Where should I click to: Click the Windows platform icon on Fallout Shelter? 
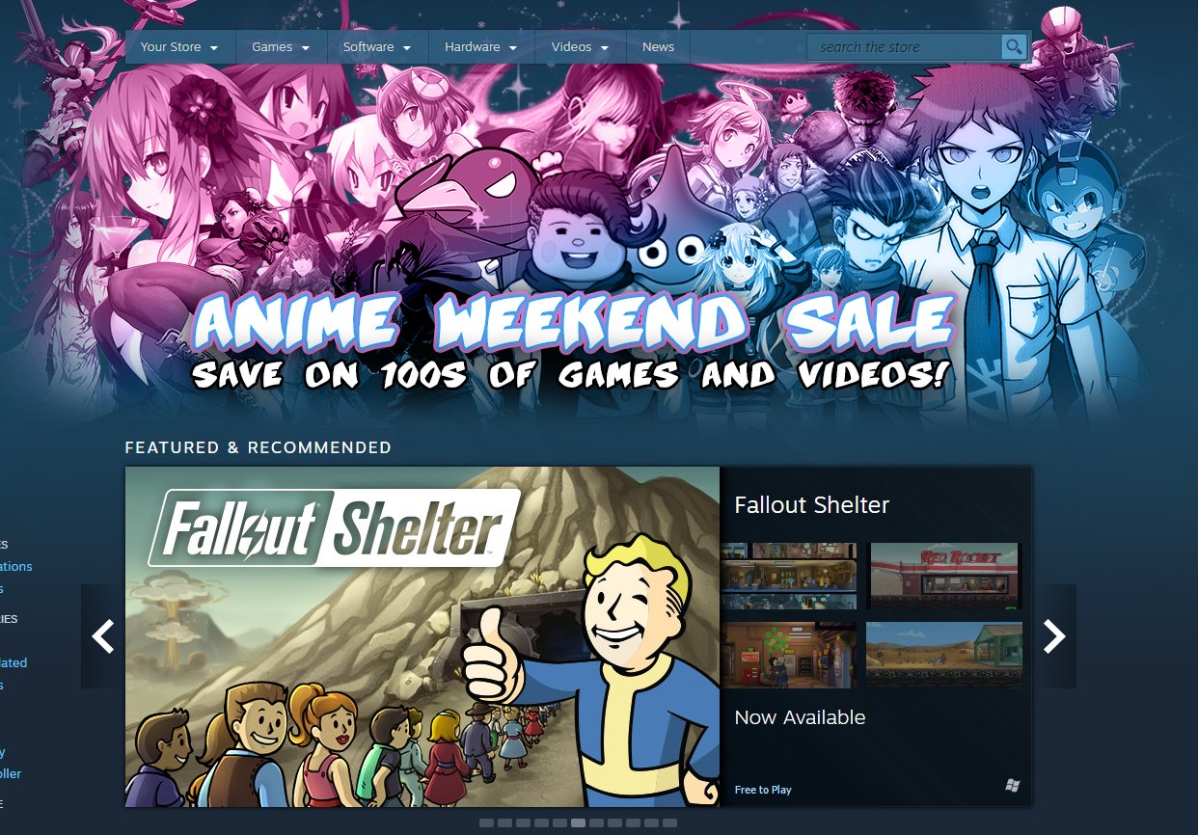[x=1012, y=786]
